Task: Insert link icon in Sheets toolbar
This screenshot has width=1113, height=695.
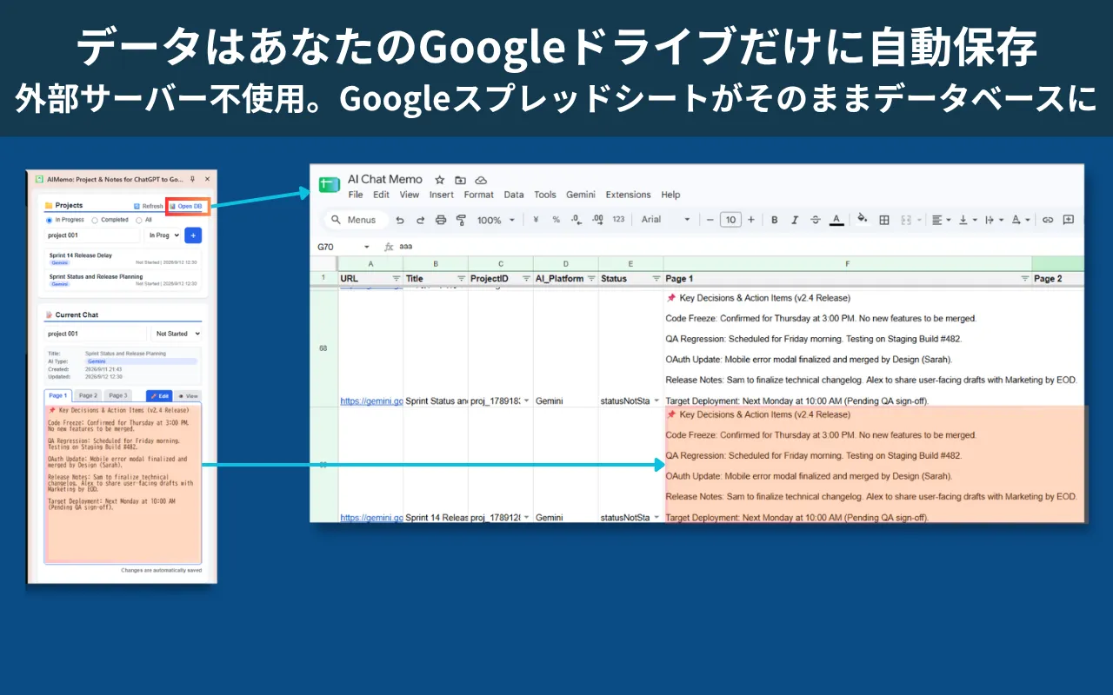Action: click(1048, 220)
